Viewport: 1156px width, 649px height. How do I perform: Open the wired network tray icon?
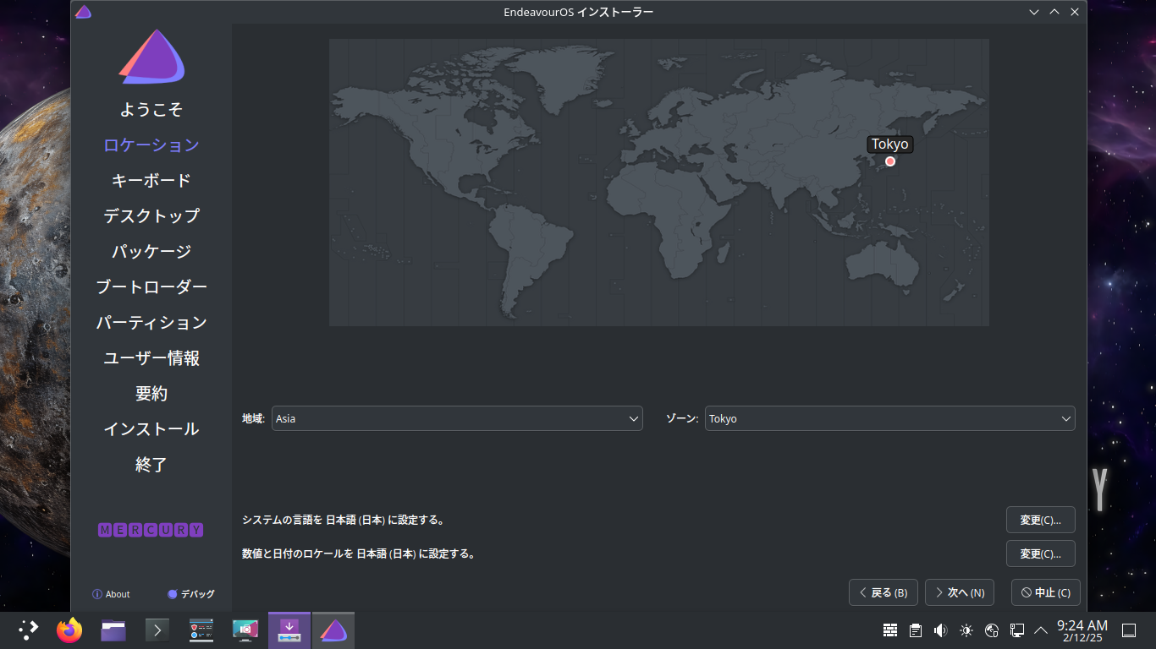click(1017, 630)
